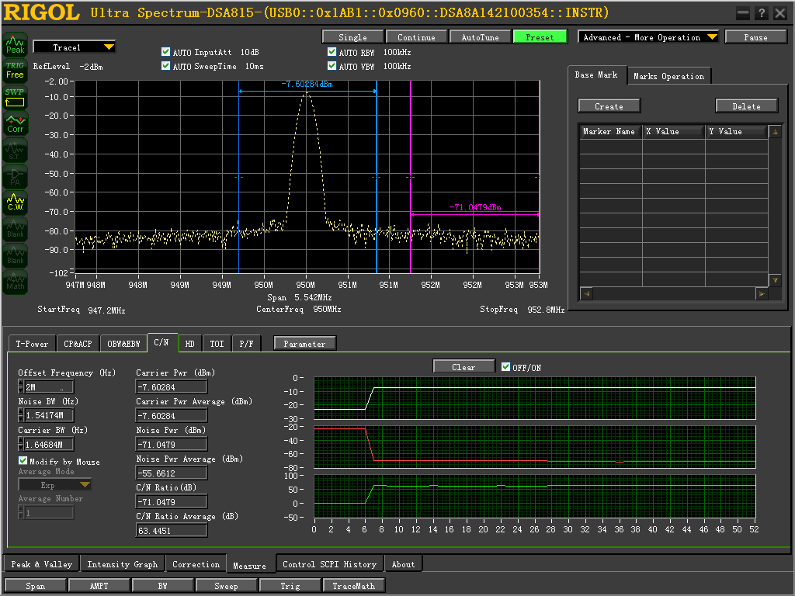Click the Math trace icon

point(15,281)
